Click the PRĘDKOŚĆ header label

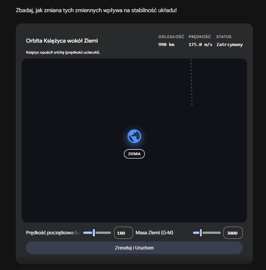199,37
